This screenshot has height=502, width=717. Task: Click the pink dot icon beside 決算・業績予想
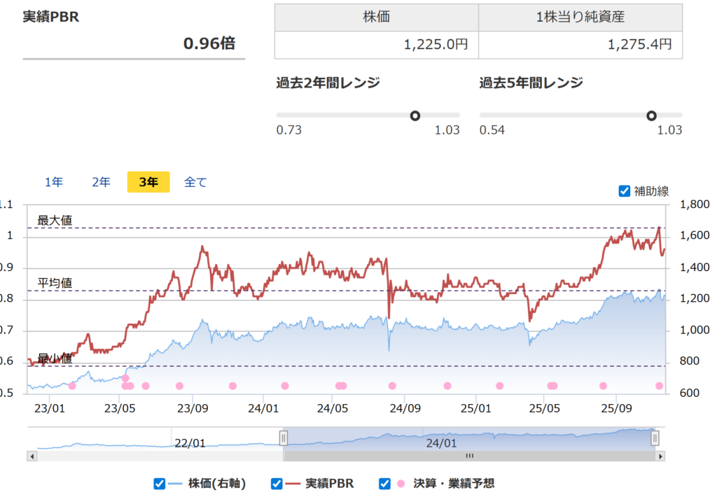[400, 483]
